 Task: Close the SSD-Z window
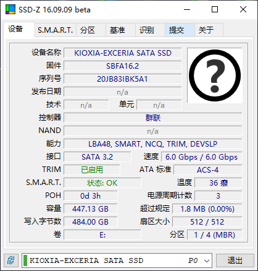[x=243, y=9]
